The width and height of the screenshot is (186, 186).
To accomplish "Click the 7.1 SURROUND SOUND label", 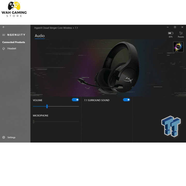I will pos(97,100).
